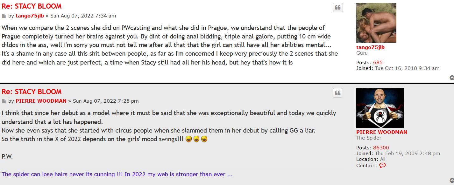The image size is (454, 185).
Task: Click the post icon beside tango75jlb's byline
Action: [x=4, y=16]
